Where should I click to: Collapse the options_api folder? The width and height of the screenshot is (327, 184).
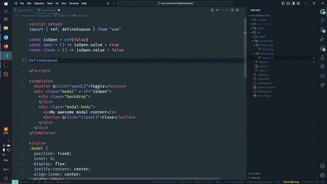(x=267, y=45)
